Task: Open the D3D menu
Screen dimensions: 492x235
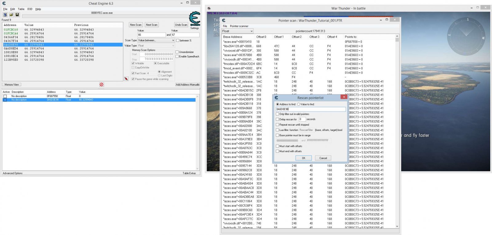Action: point(30,9)
